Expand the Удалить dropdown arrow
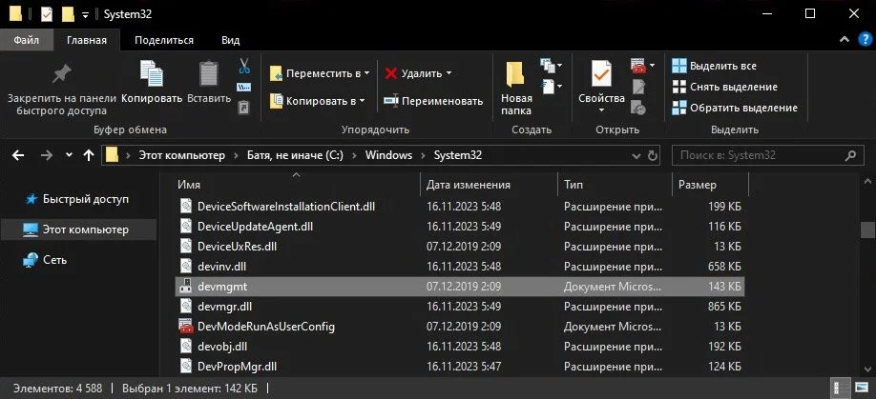 [448, 73]
